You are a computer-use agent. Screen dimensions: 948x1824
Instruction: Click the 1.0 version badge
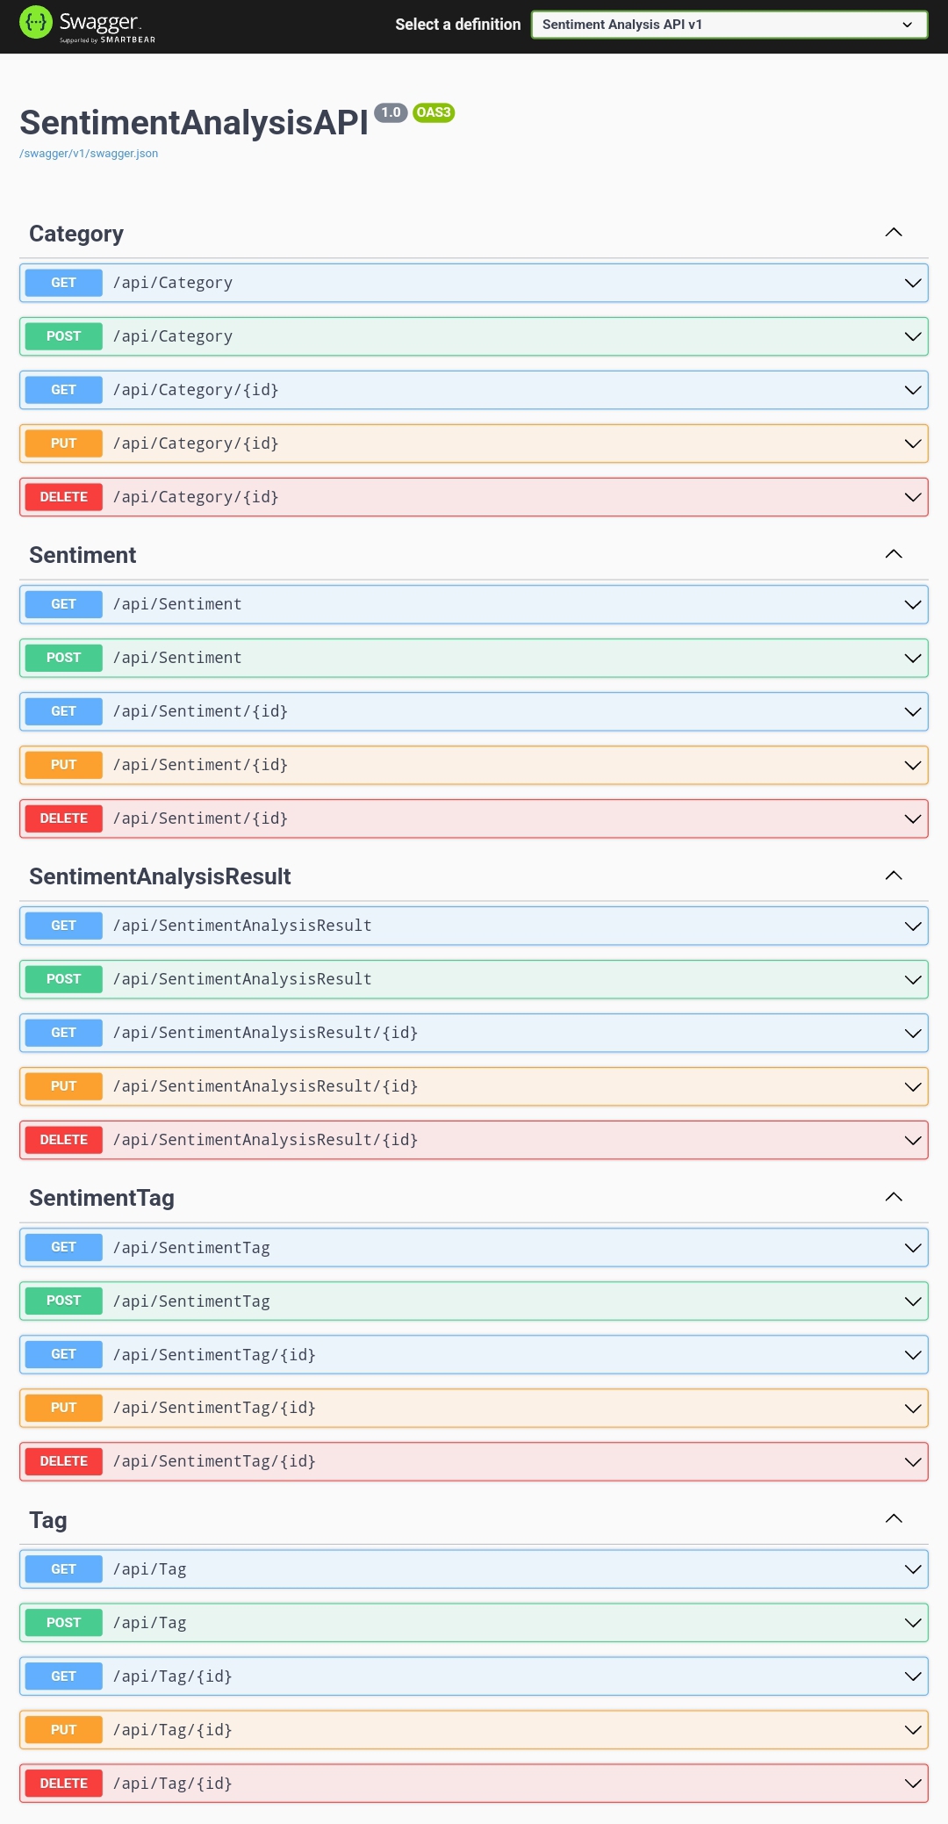pos(390,112)
